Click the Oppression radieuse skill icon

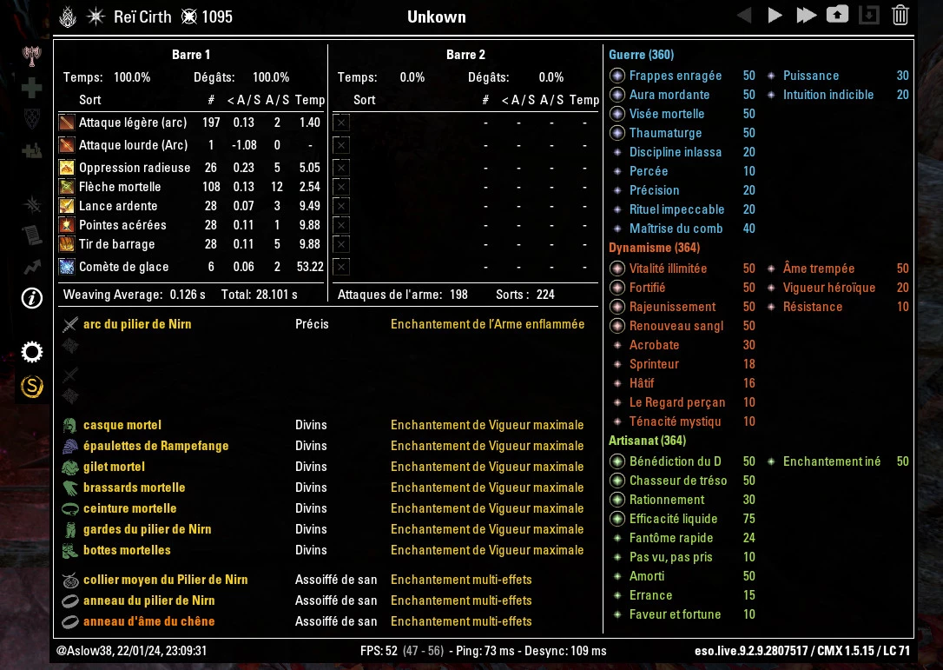click(x=67, y=168)
